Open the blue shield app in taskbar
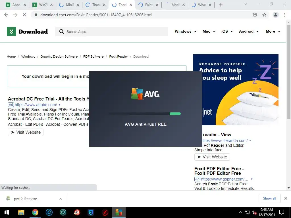This screenshot has height=218, width=291. pos(91,212)
